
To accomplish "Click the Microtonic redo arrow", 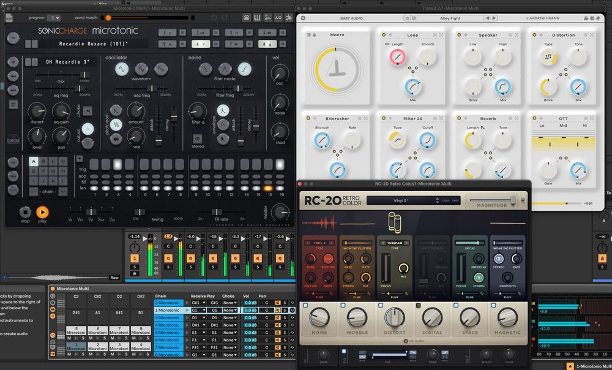I will click(x=225, y=18).
